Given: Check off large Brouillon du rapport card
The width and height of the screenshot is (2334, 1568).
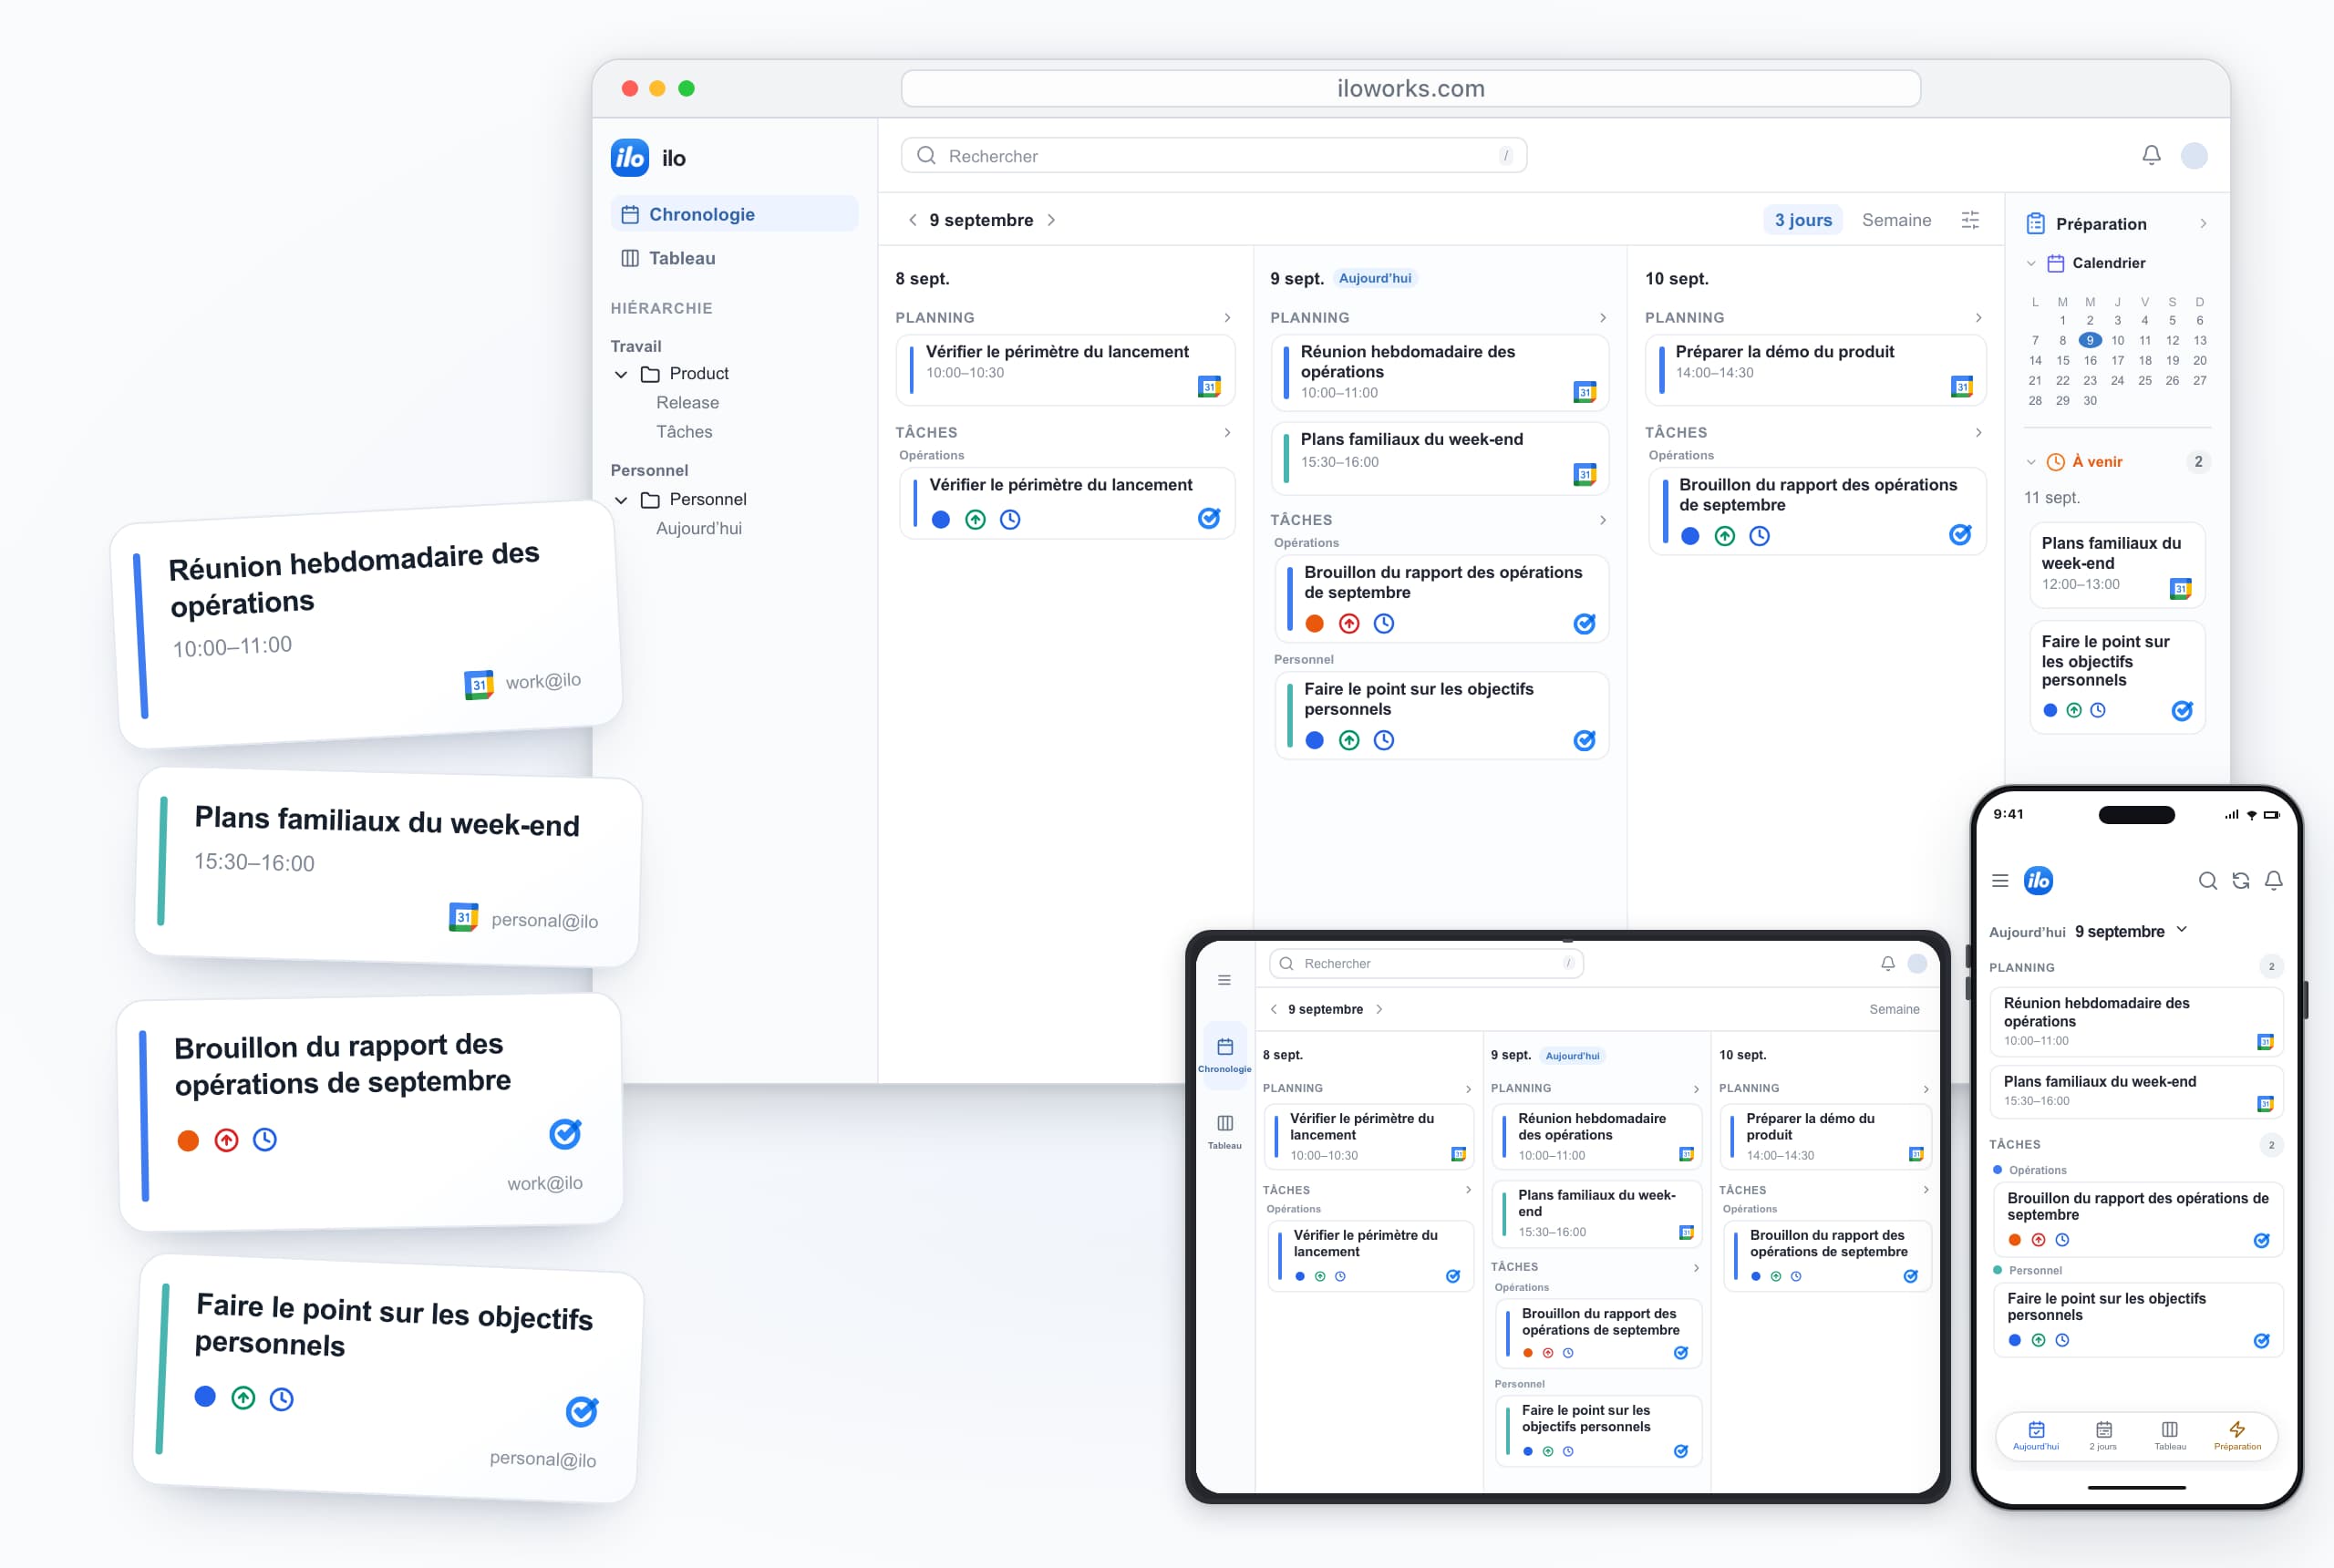Looking at the screenshot, I should pyautogui.click(x=565, y=1134).
